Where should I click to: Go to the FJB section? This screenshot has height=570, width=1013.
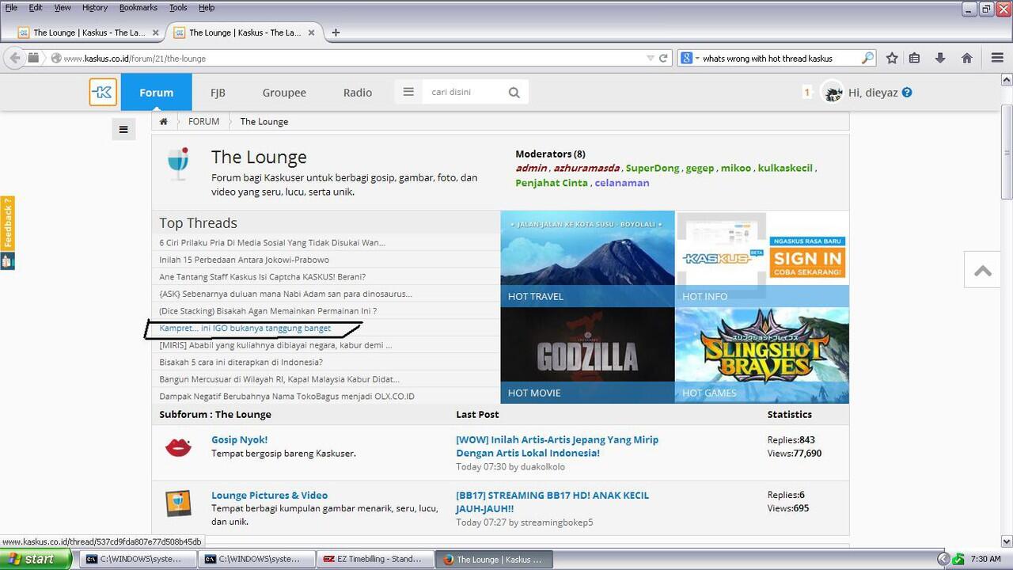coord(218,93)
